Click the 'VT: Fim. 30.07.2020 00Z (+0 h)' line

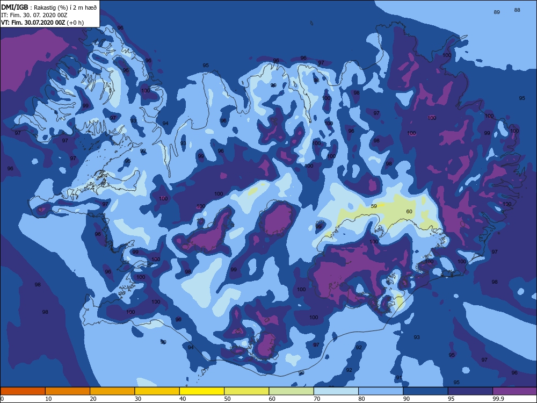pos(42,23)
